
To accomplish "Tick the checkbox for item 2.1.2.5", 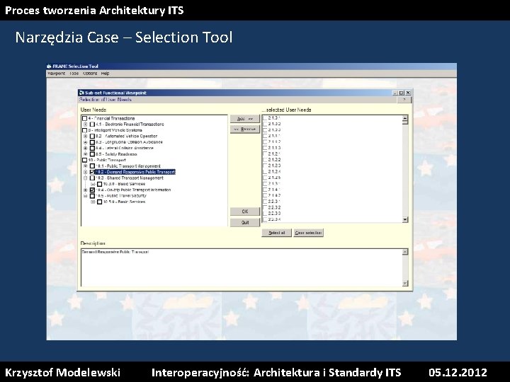I will pyautogui.click(x=265, y=178).
